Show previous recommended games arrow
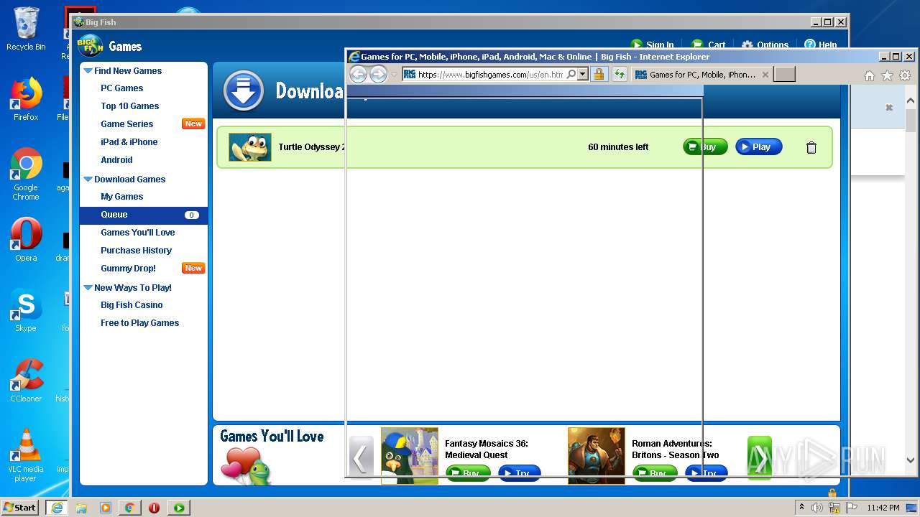Screen dimensions: 920x517 362,457
